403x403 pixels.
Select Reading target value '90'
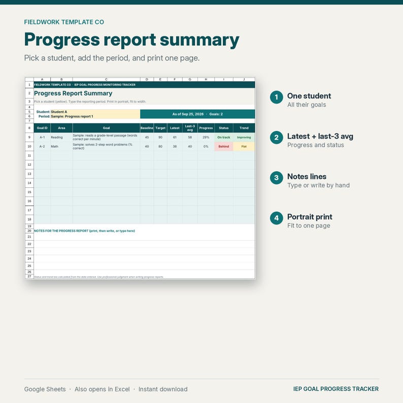[x=160, y=137]
